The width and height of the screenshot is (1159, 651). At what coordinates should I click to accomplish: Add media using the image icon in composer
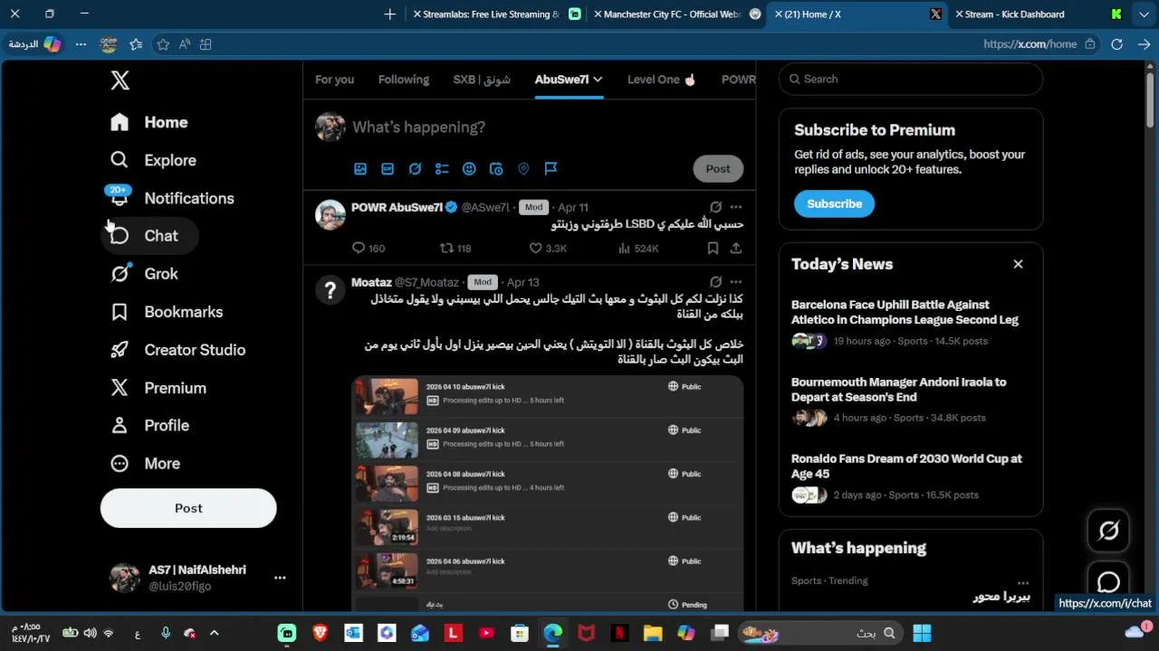click(x=360, y=169)
